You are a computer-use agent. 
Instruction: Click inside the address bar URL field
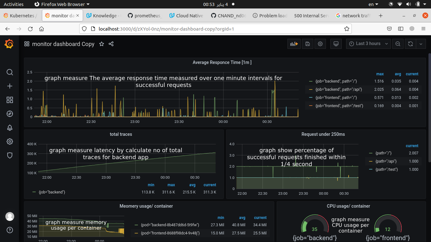(189, 28)
